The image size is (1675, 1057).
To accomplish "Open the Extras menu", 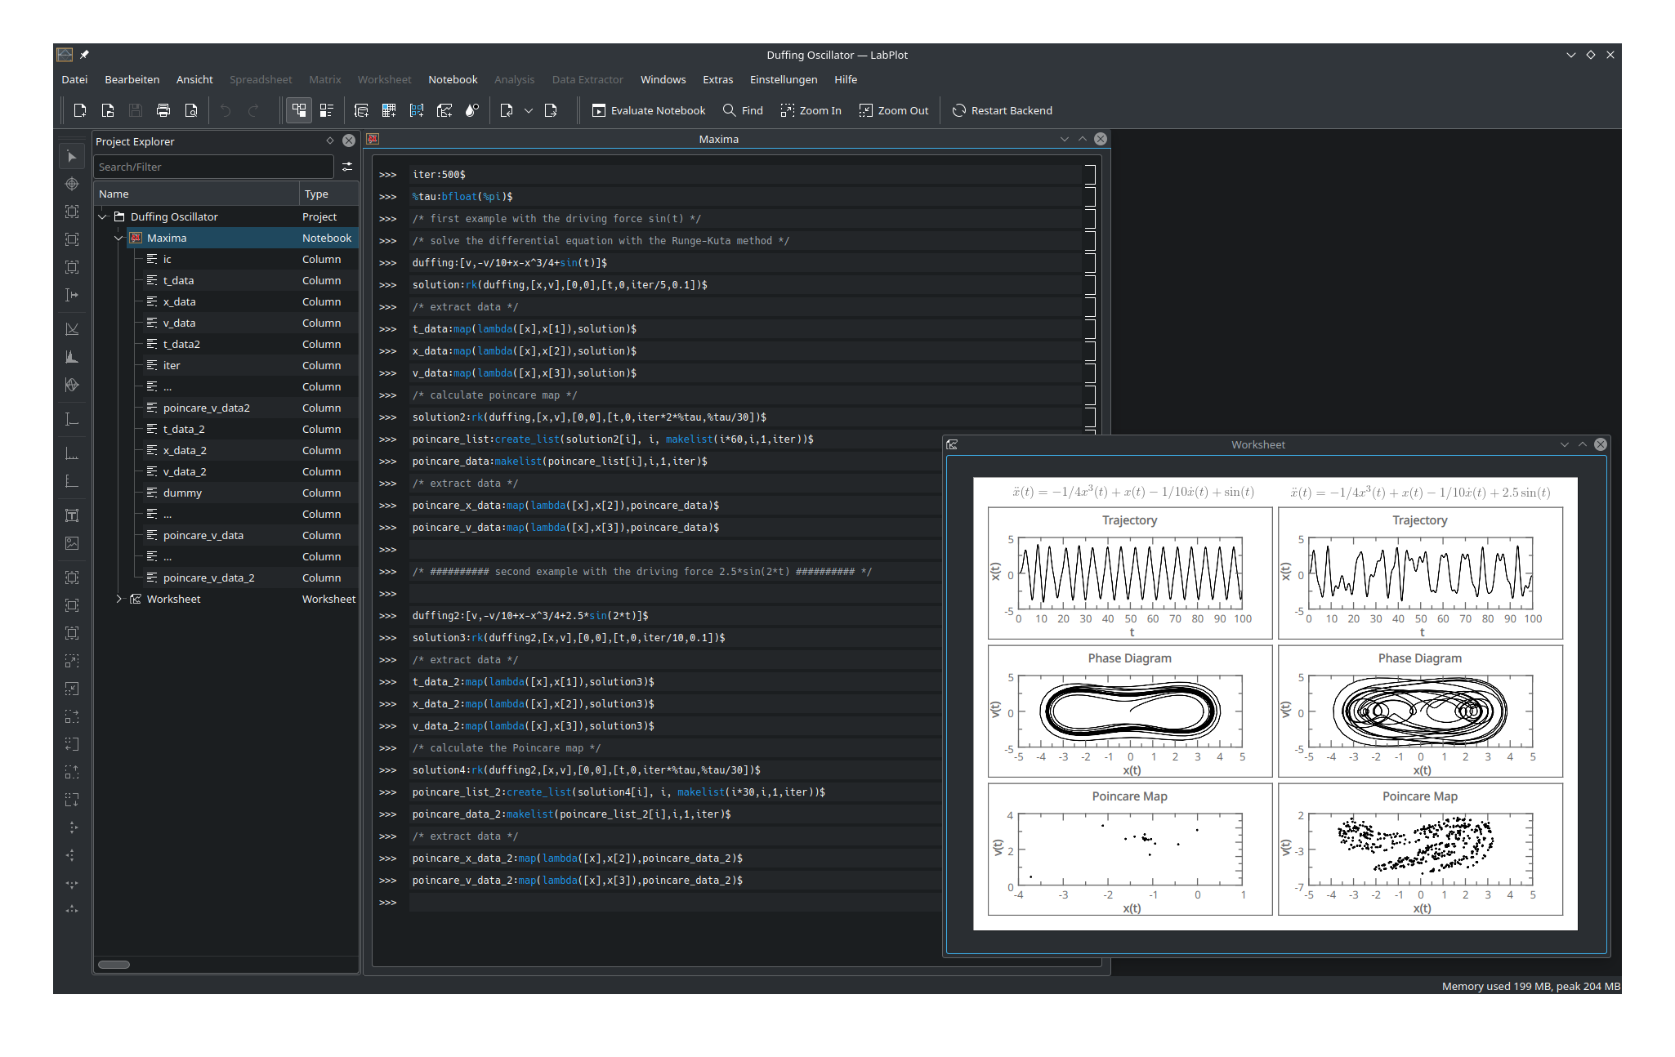I will coord(717,79).
